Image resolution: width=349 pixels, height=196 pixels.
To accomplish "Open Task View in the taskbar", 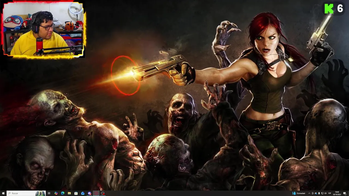I will pyautogui.click(x=49, y=193).
